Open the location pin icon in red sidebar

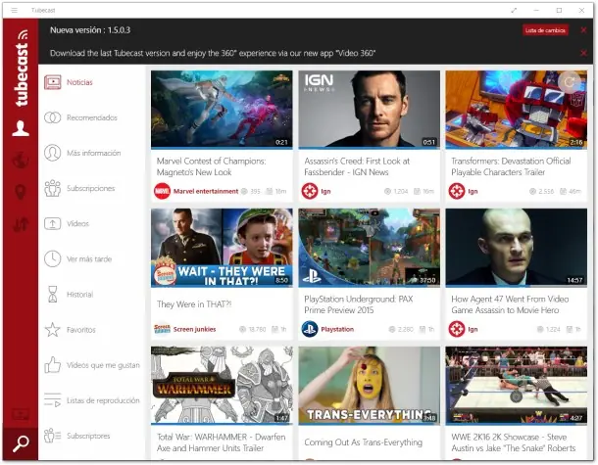pyautogui.click(x=21, y=192)
